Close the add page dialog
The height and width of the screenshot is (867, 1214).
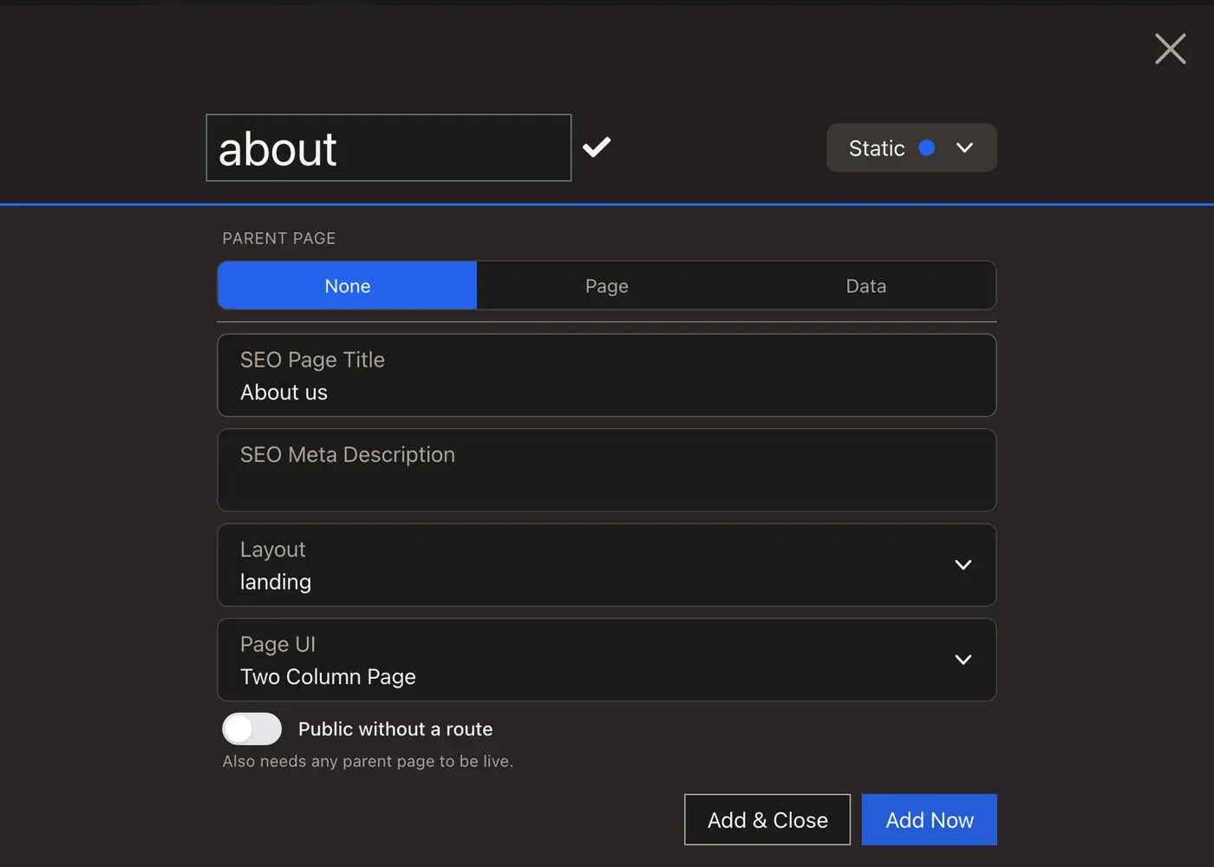coord(1170,49)
